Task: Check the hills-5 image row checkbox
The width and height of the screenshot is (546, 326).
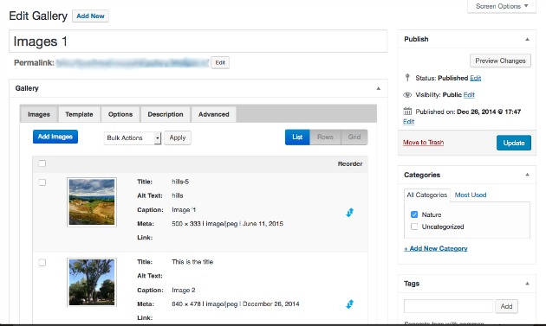Action: (42, 182)
